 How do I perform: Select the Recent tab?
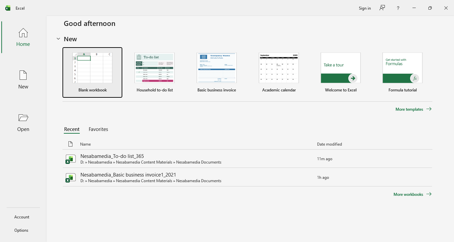(72, 129)
